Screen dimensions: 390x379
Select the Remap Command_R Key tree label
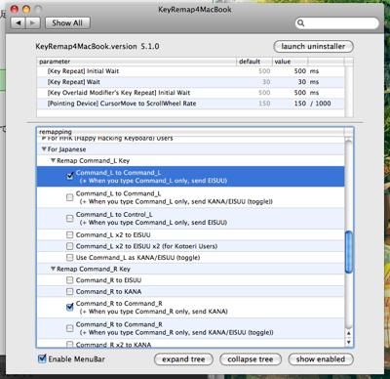point(94,269)
